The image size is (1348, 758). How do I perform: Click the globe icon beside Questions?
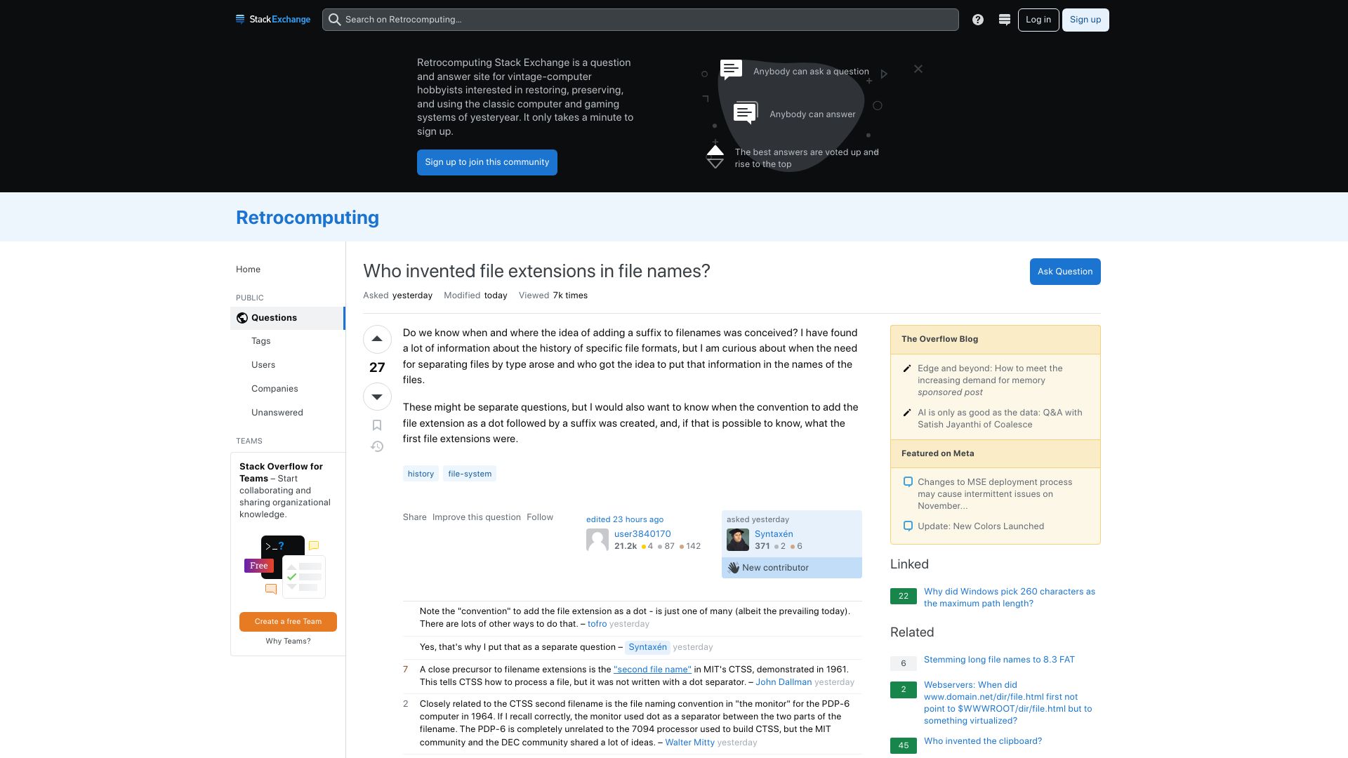tap(242, 318)
